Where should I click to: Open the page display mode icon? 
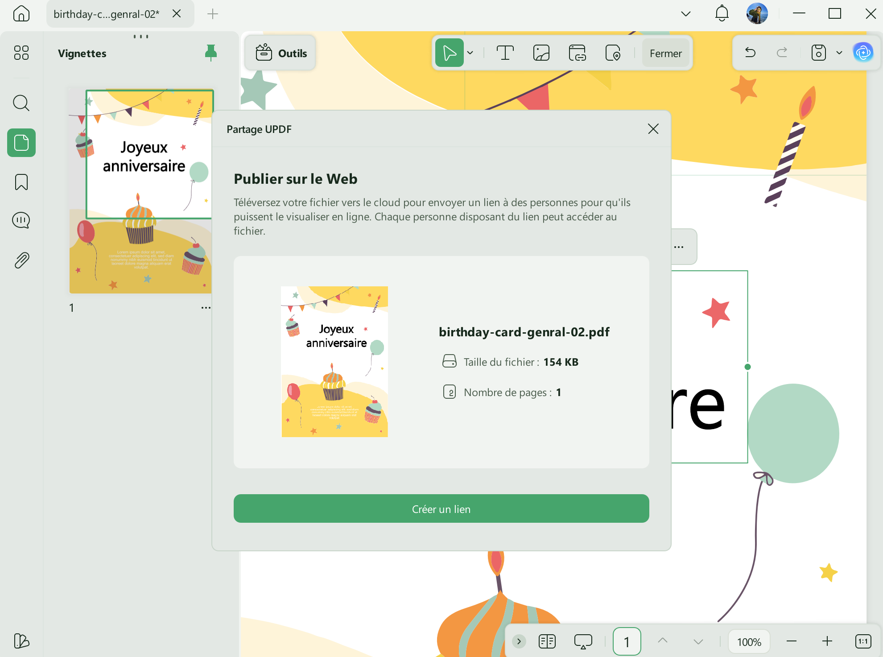click(x=547, y=641)
